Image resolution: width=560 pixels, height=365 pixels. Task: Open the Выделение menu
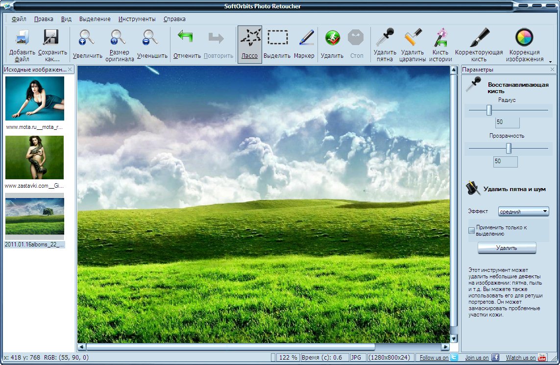[95, 19]
